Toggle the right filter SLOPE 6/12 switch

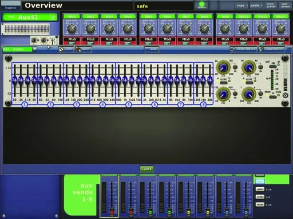tap(249, 83)
